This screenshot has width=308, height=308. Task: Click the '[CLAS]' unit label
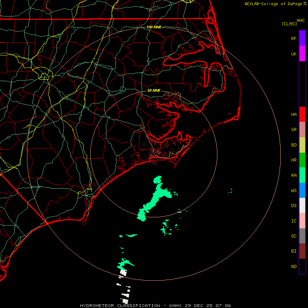click(289, 24)
